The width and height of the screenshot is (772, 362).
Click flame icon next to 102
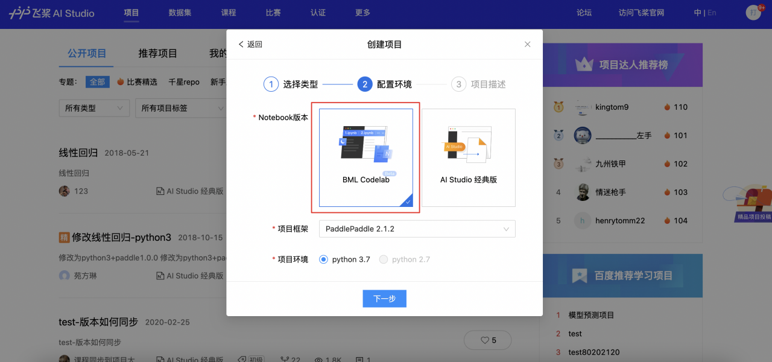point(667,164)
